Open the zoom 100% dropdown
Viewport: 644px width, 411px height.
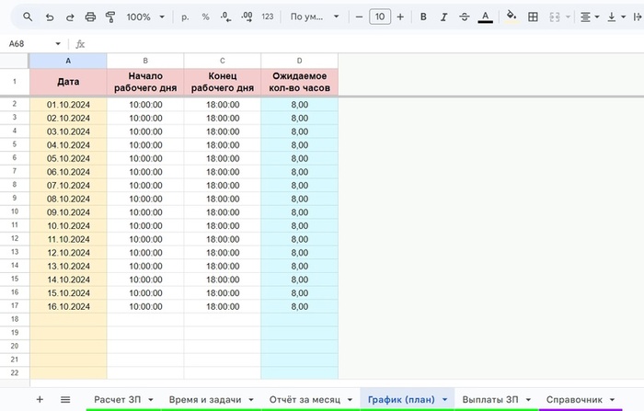pyautogui.click(x=145, y=17)
